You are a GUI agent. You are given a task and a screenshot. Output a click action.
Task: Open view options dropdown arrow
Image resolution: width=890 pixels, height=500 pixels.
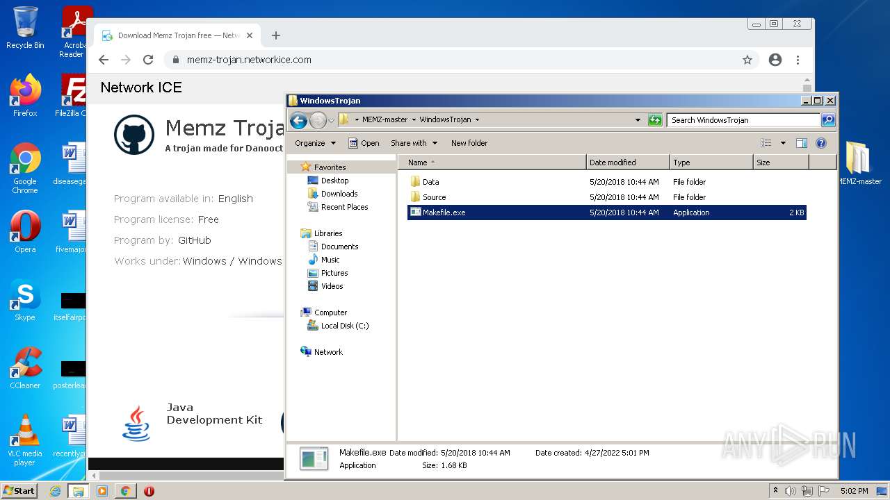[x=783, y=143]
